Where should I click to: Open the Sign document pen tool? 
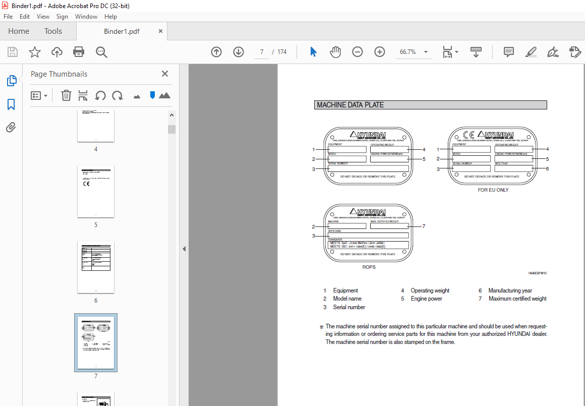553,52
